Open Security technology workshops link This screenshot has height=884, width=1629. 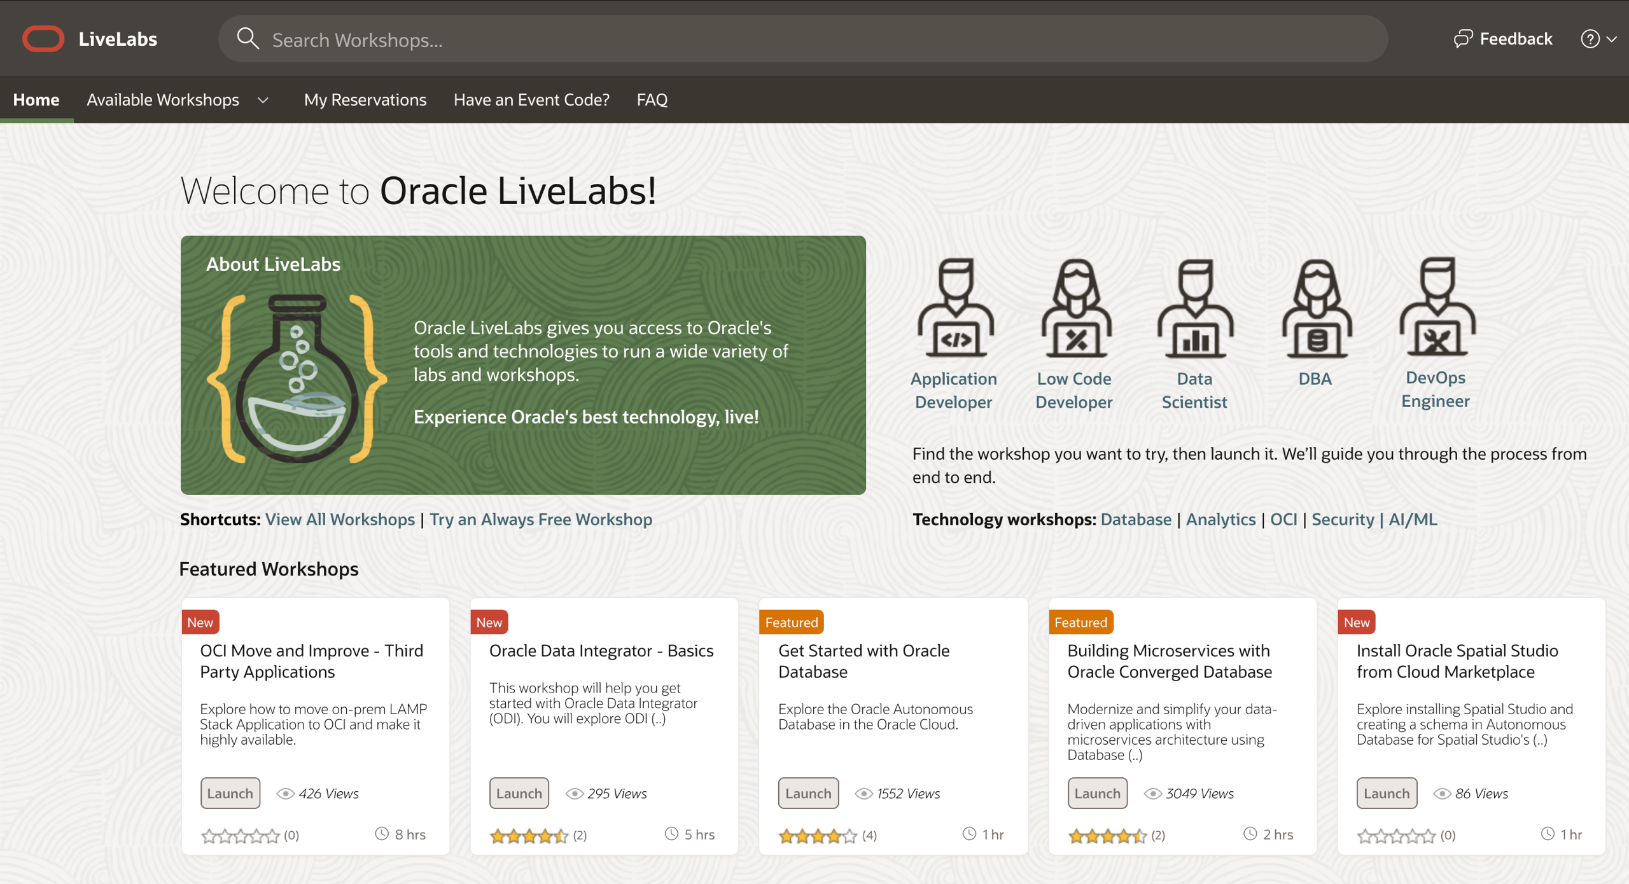pyautogui.click(x=1343, y=519)
